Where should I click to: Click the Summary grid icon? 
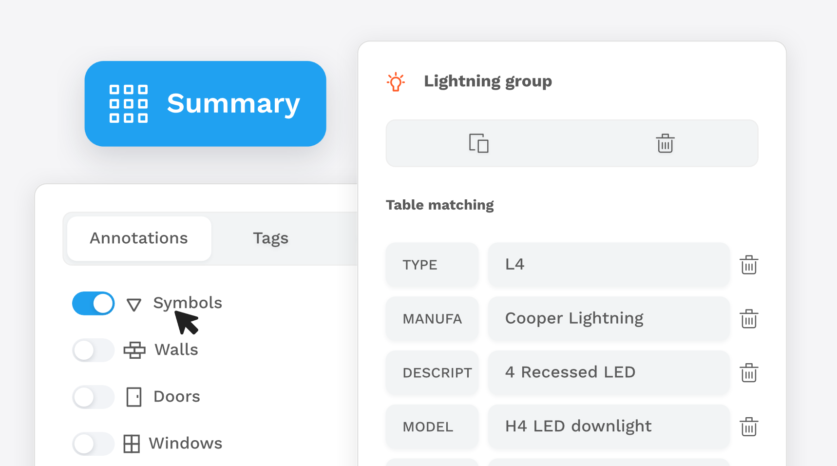(129, 104)
